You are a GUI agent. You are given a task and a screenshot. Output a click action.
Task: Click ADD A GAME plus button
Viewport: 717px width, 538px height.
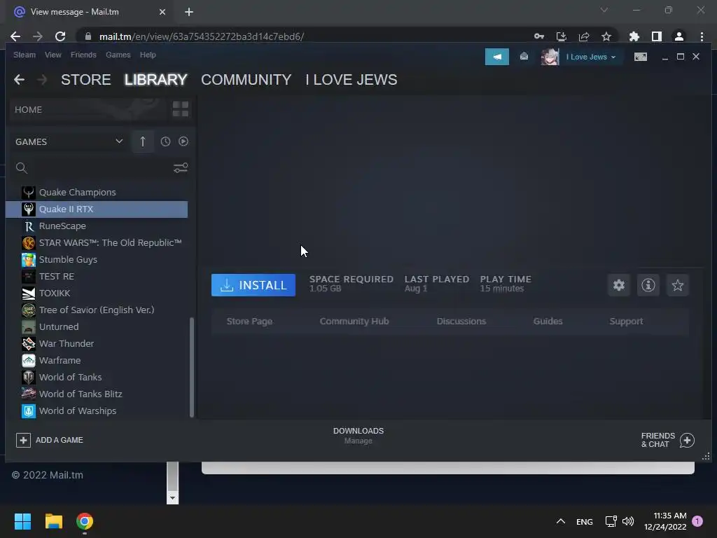(50, 440)
